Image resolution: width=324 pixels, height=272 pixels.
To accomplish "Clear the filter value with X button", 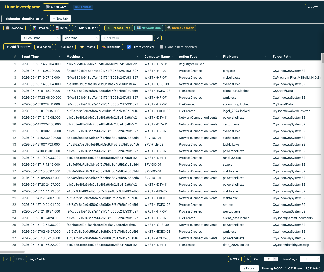I will (x=158, y=38).
